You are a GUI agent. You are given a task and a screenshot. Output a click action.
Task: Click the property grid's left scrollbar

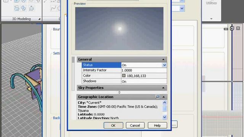(73, 73)
